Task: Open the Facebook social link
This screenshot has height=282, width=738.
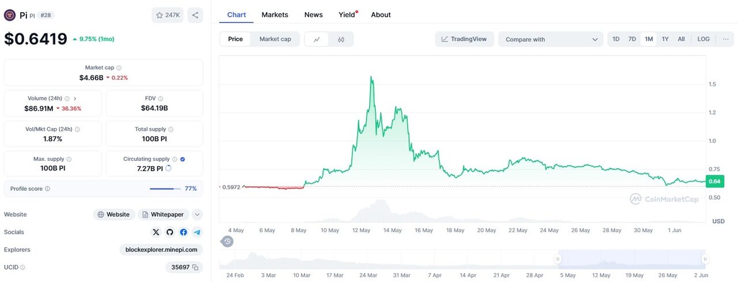Action: (x=183, y=232)
